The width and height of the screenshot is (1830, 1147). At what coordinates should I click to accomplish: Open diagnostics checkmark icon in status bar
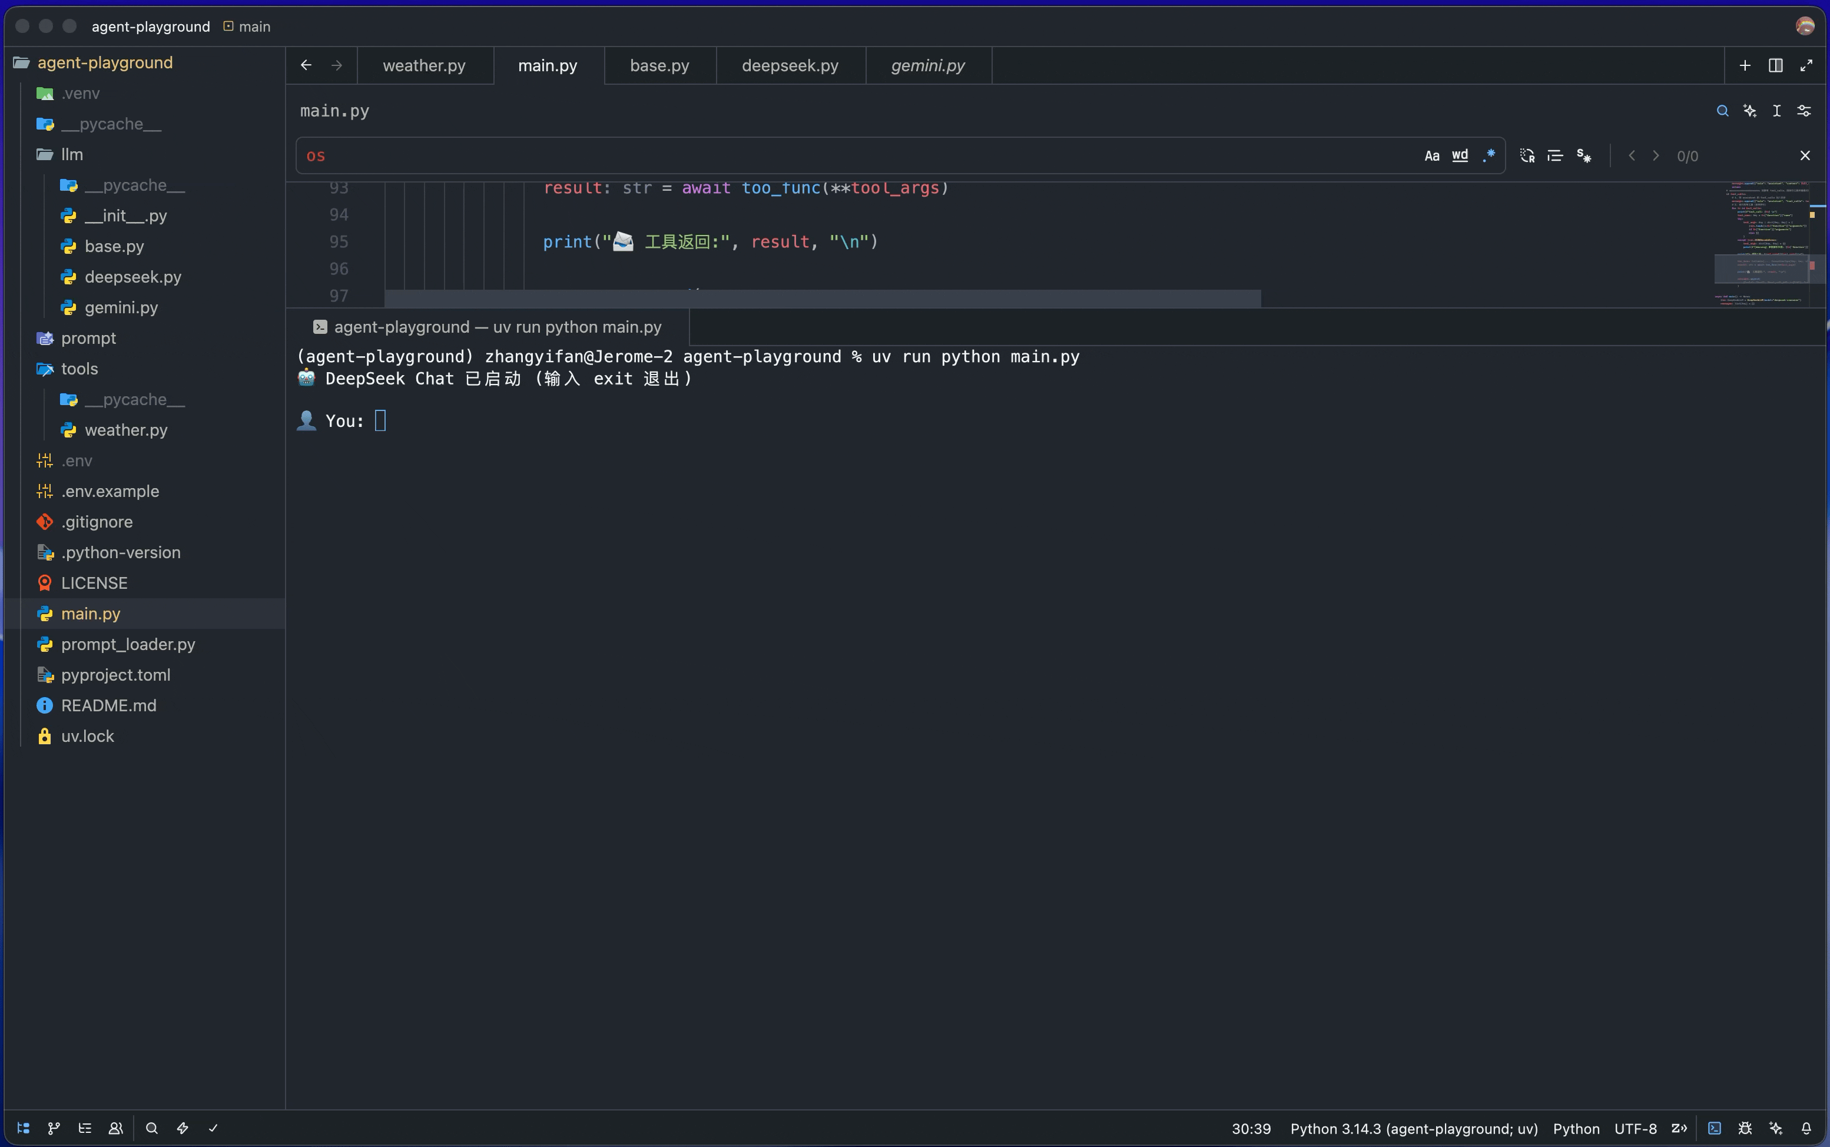213,1128
